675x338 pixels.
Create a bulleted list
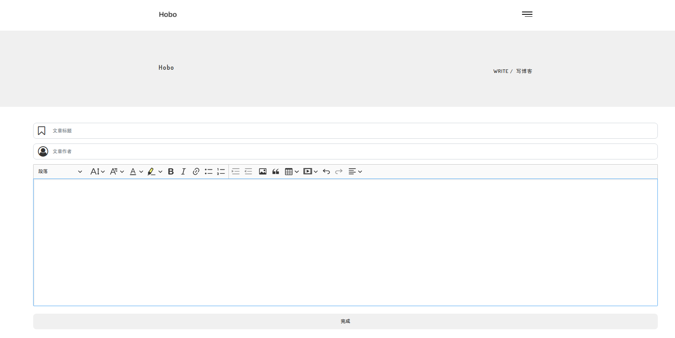coord(208,171)
